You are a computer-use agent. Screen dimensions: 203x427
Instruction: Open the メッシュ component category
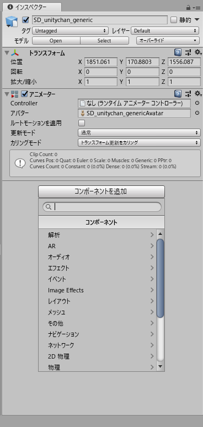coord(98,312)
